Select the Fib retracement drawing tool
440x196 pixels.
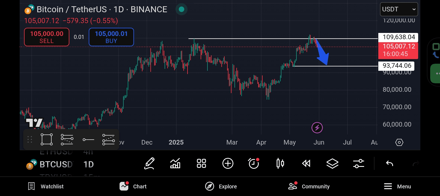[x=67, y=140]
